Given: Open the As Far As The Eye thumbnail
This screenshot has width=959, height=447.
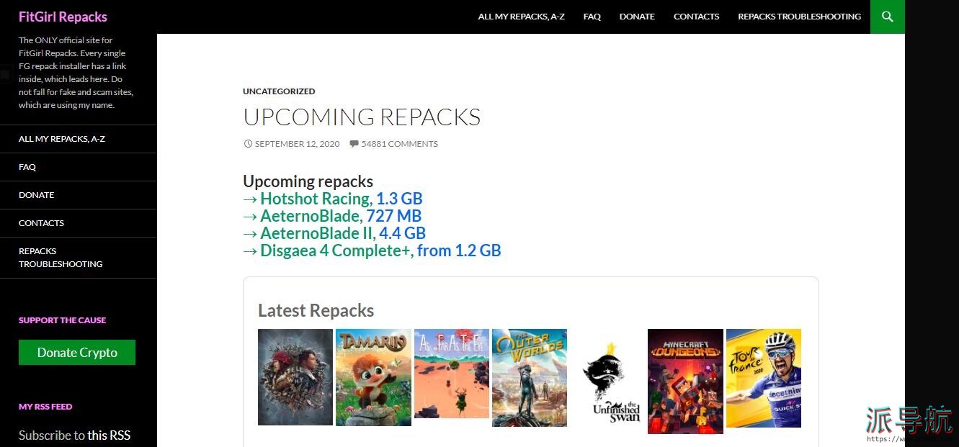Looking at the screenshot, I should [x=452, y=374].
